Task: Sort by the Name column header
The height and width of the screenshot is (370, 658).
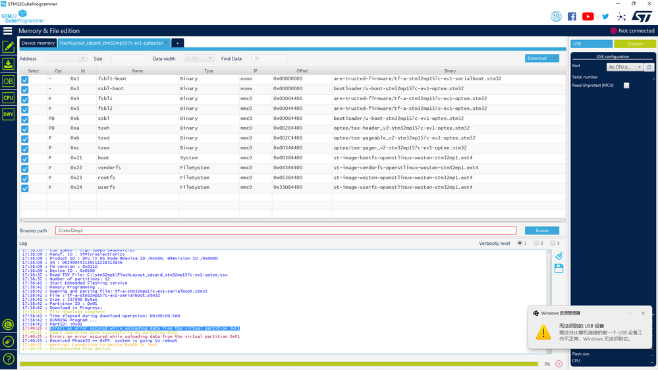Action: (x=138, y=71)
